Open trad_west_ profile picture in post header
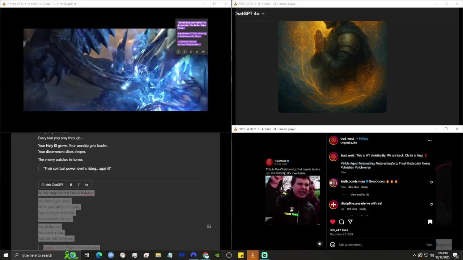463x260 pixels. tap(334, 140)
